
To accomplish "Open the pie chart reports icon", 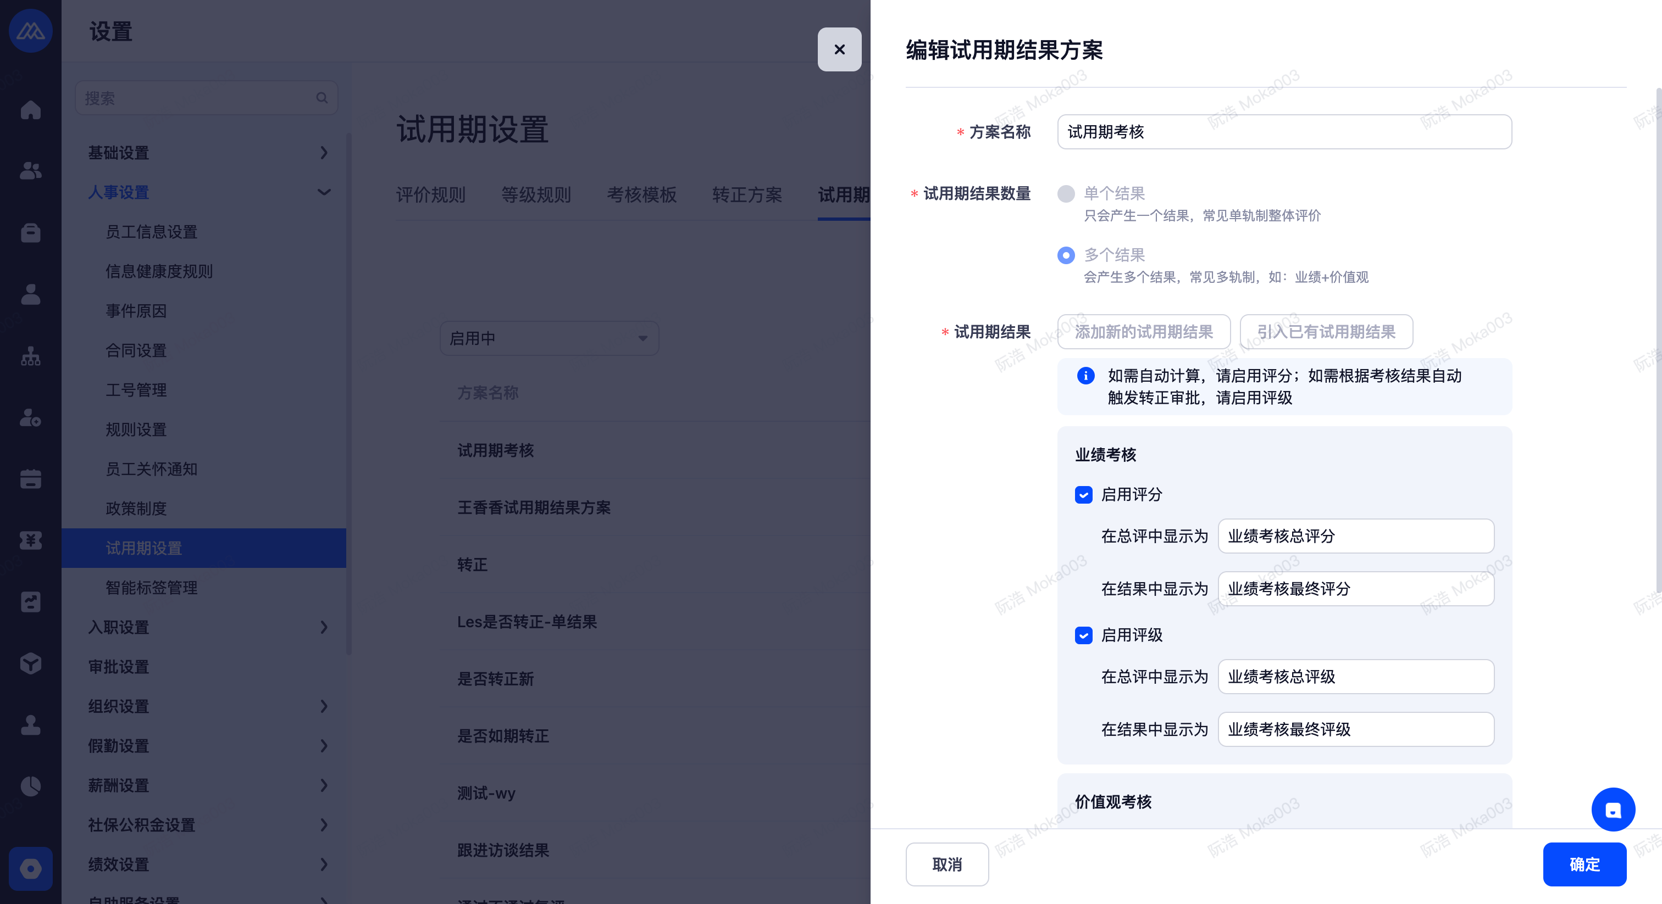I will coord(30,786).
